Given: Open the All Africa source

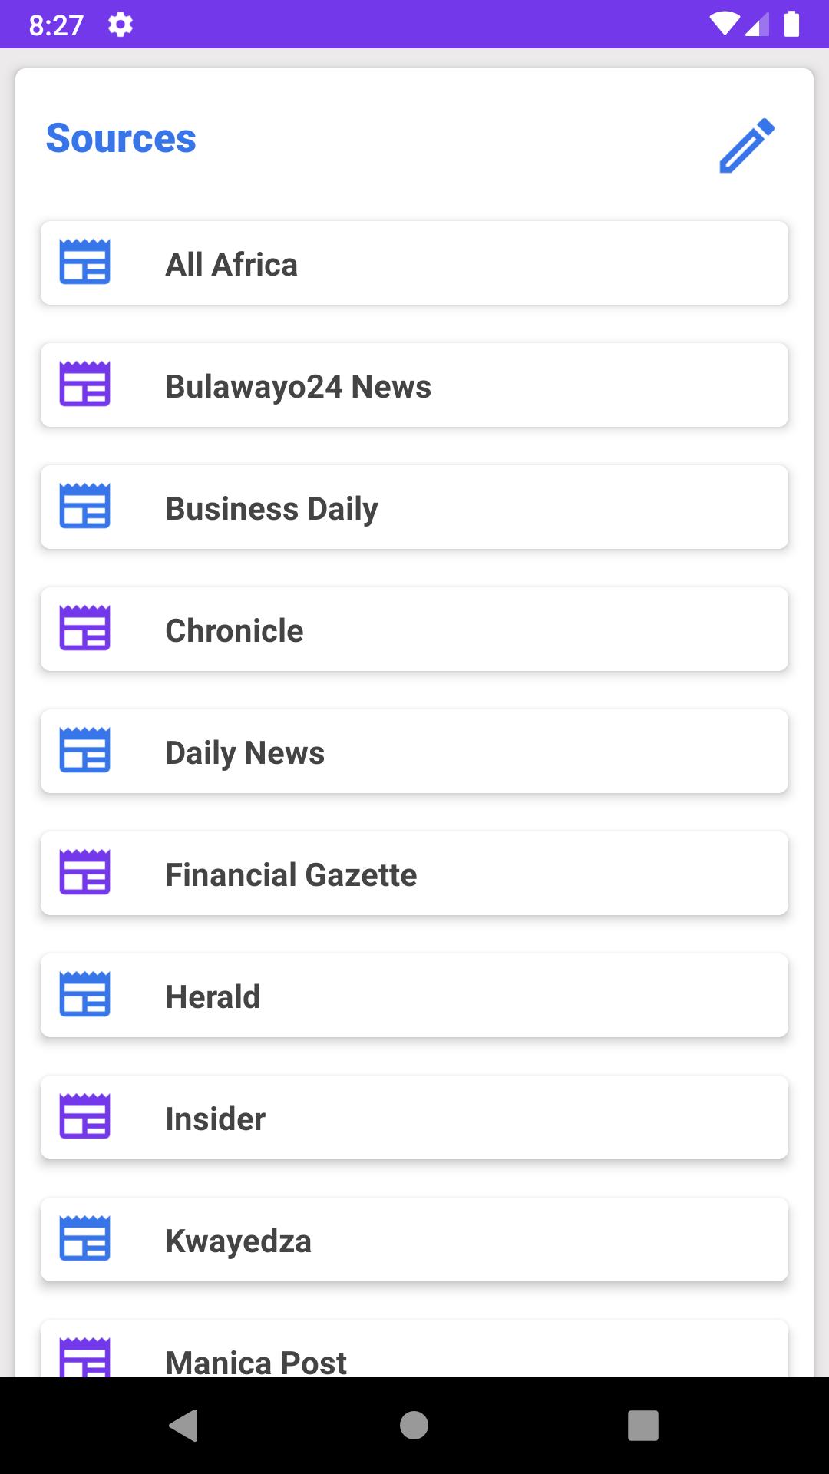Looking at the screenshot, I should [x=414, y=263].
